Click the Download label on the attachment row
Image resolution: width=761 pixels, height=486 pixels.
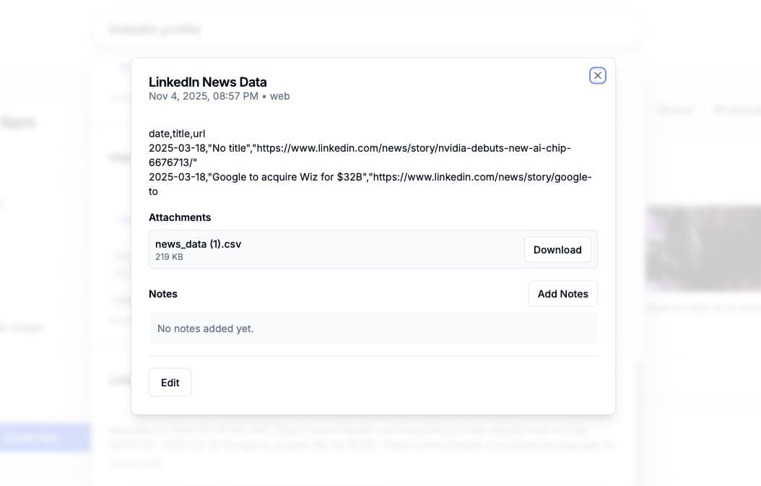(557, 249)
